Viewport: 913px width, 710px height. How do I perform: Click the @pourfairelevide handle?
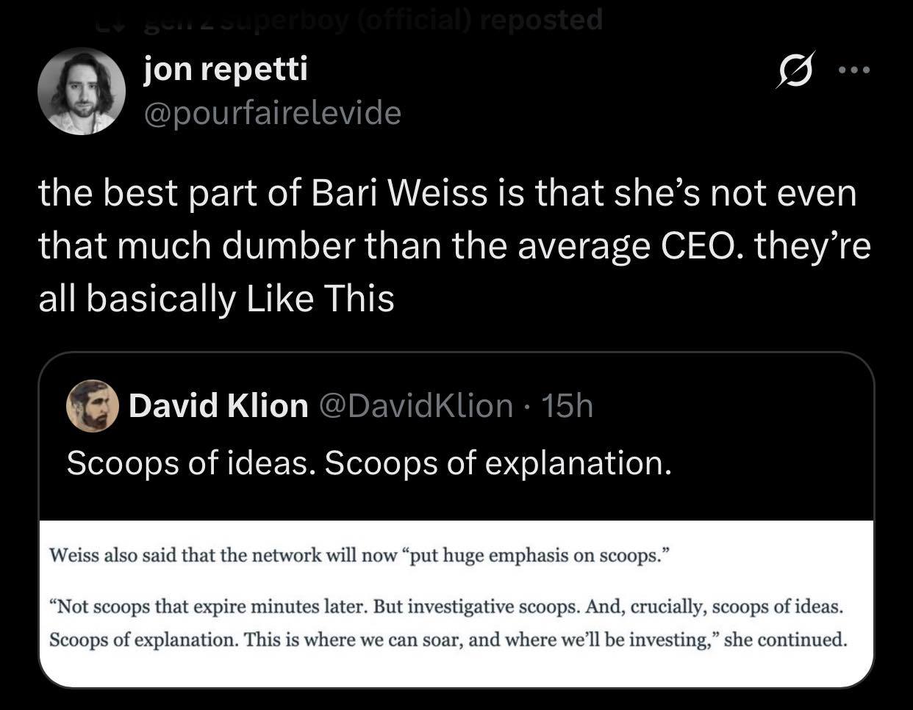click(x=273, y=112)
